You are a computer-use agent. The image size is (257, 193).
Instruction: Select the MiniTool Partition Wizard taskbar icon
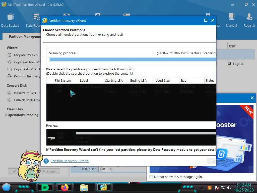[x=104, y=187]
